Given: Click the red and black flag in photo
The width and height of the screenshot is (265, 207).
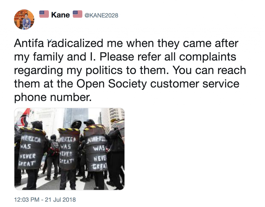Looking at the screenshot, I should [x=25, y=118].
